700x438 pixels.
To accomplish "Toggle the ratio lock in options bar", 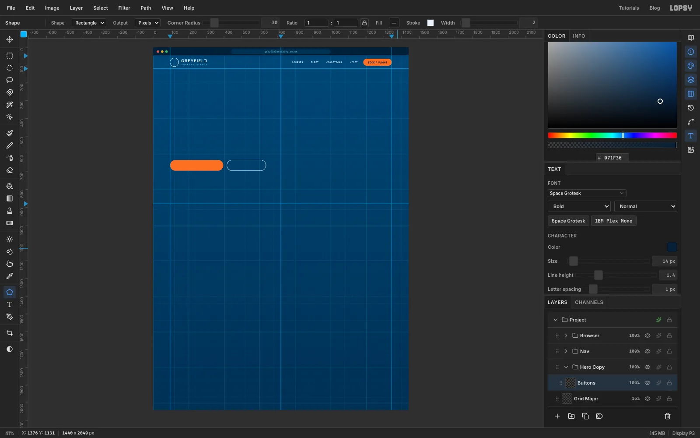I will coord(364,23).
